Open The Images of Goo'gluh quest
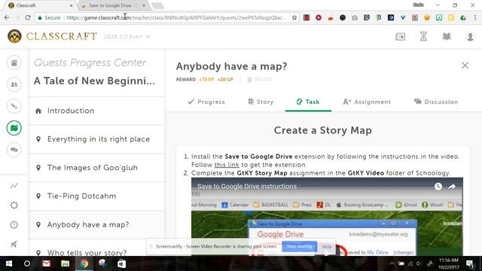Image resolution: width=482 pixels, height=271 pixels. pyautogui.click(x=96, y=168)
